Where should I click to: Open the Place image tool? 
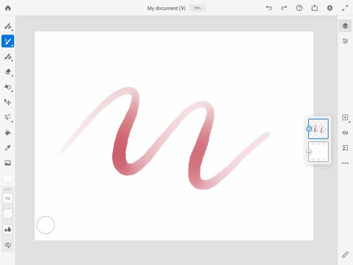click(x=8, y=163)
